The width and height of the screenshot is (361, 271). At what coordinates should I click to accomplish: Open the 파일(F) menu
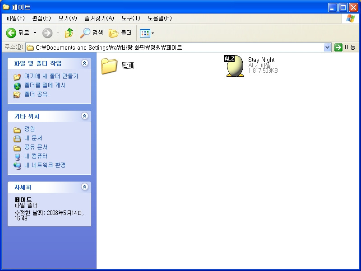15,18
